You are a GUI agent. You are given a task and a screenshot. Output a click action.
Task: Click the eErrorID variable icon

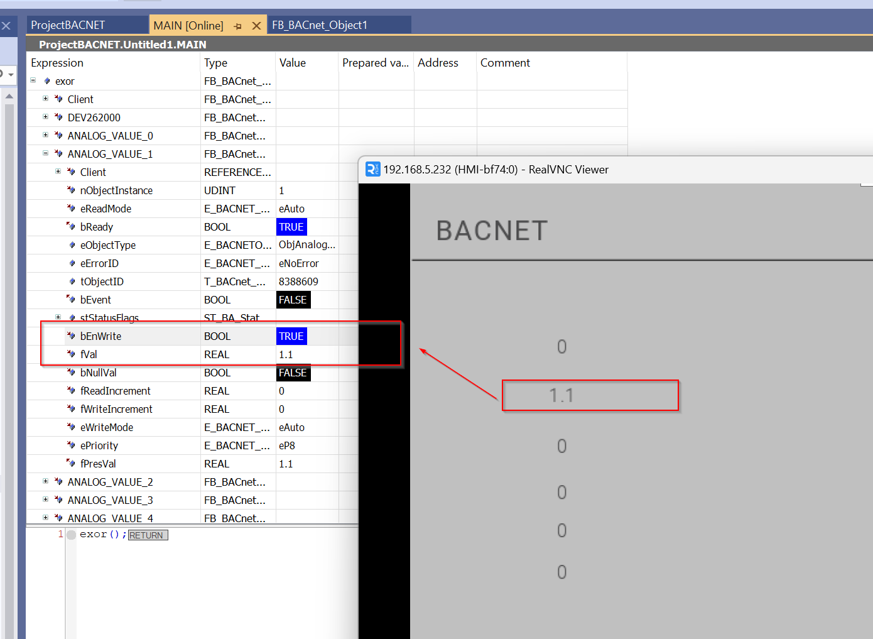click(72, 263)
